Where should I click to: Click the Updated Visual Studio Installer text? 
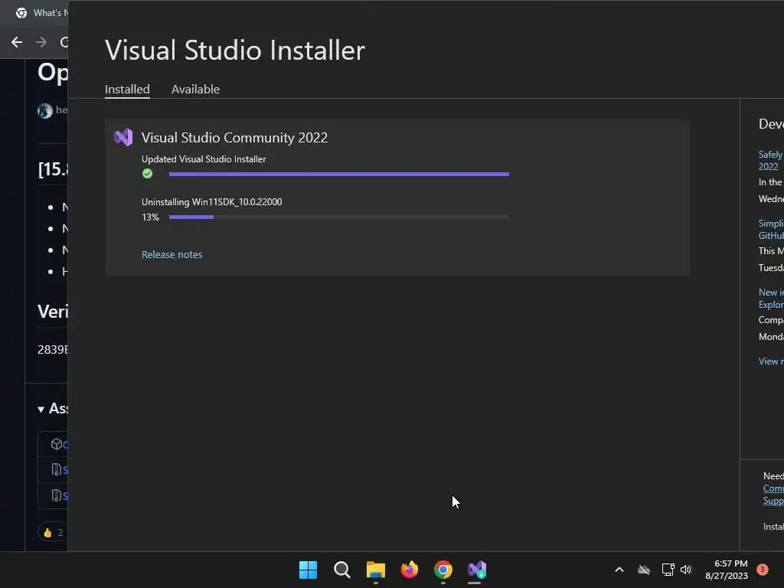pyautogui.click(x=204, y=159)
